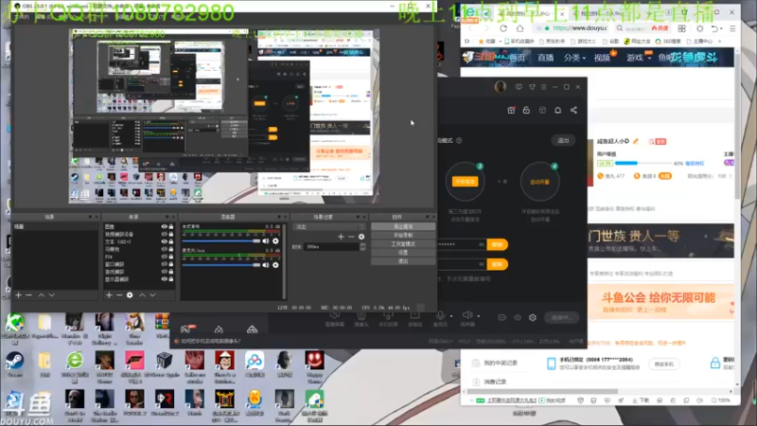Image resolution: width=757 pixels, height=426 pixels.
Task: Toggle visibility of 游戏捕获 source
Action: pyautogui.click(x=164, y=272)
